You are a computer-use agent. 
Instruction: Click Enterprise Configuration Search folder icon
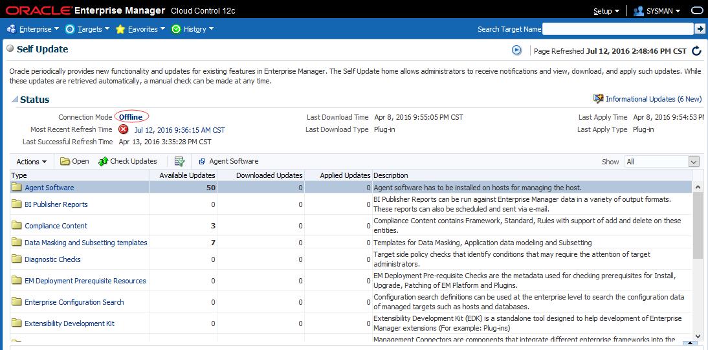point(17,301)
